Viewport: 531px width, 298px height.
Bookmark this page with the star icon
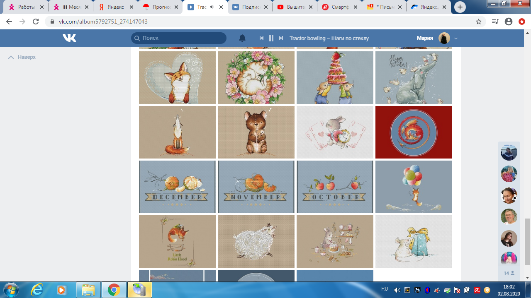pyautogui.click(x=479, y=22)
